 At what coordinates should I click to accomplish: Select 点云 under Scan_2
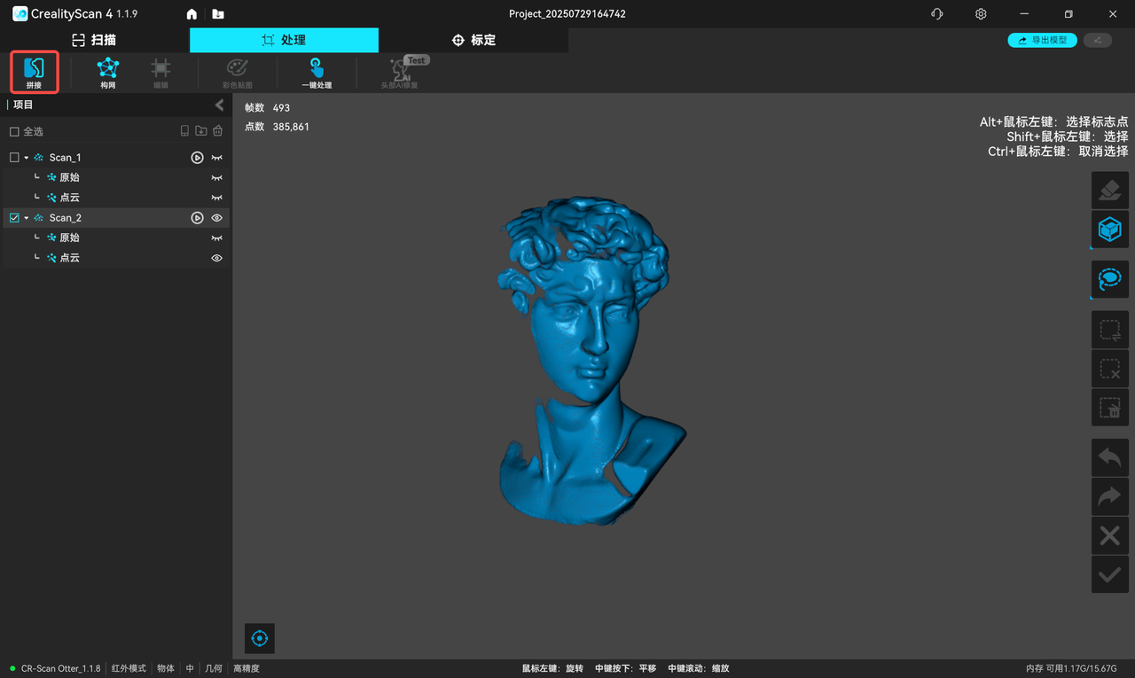[x=116, y=258]
